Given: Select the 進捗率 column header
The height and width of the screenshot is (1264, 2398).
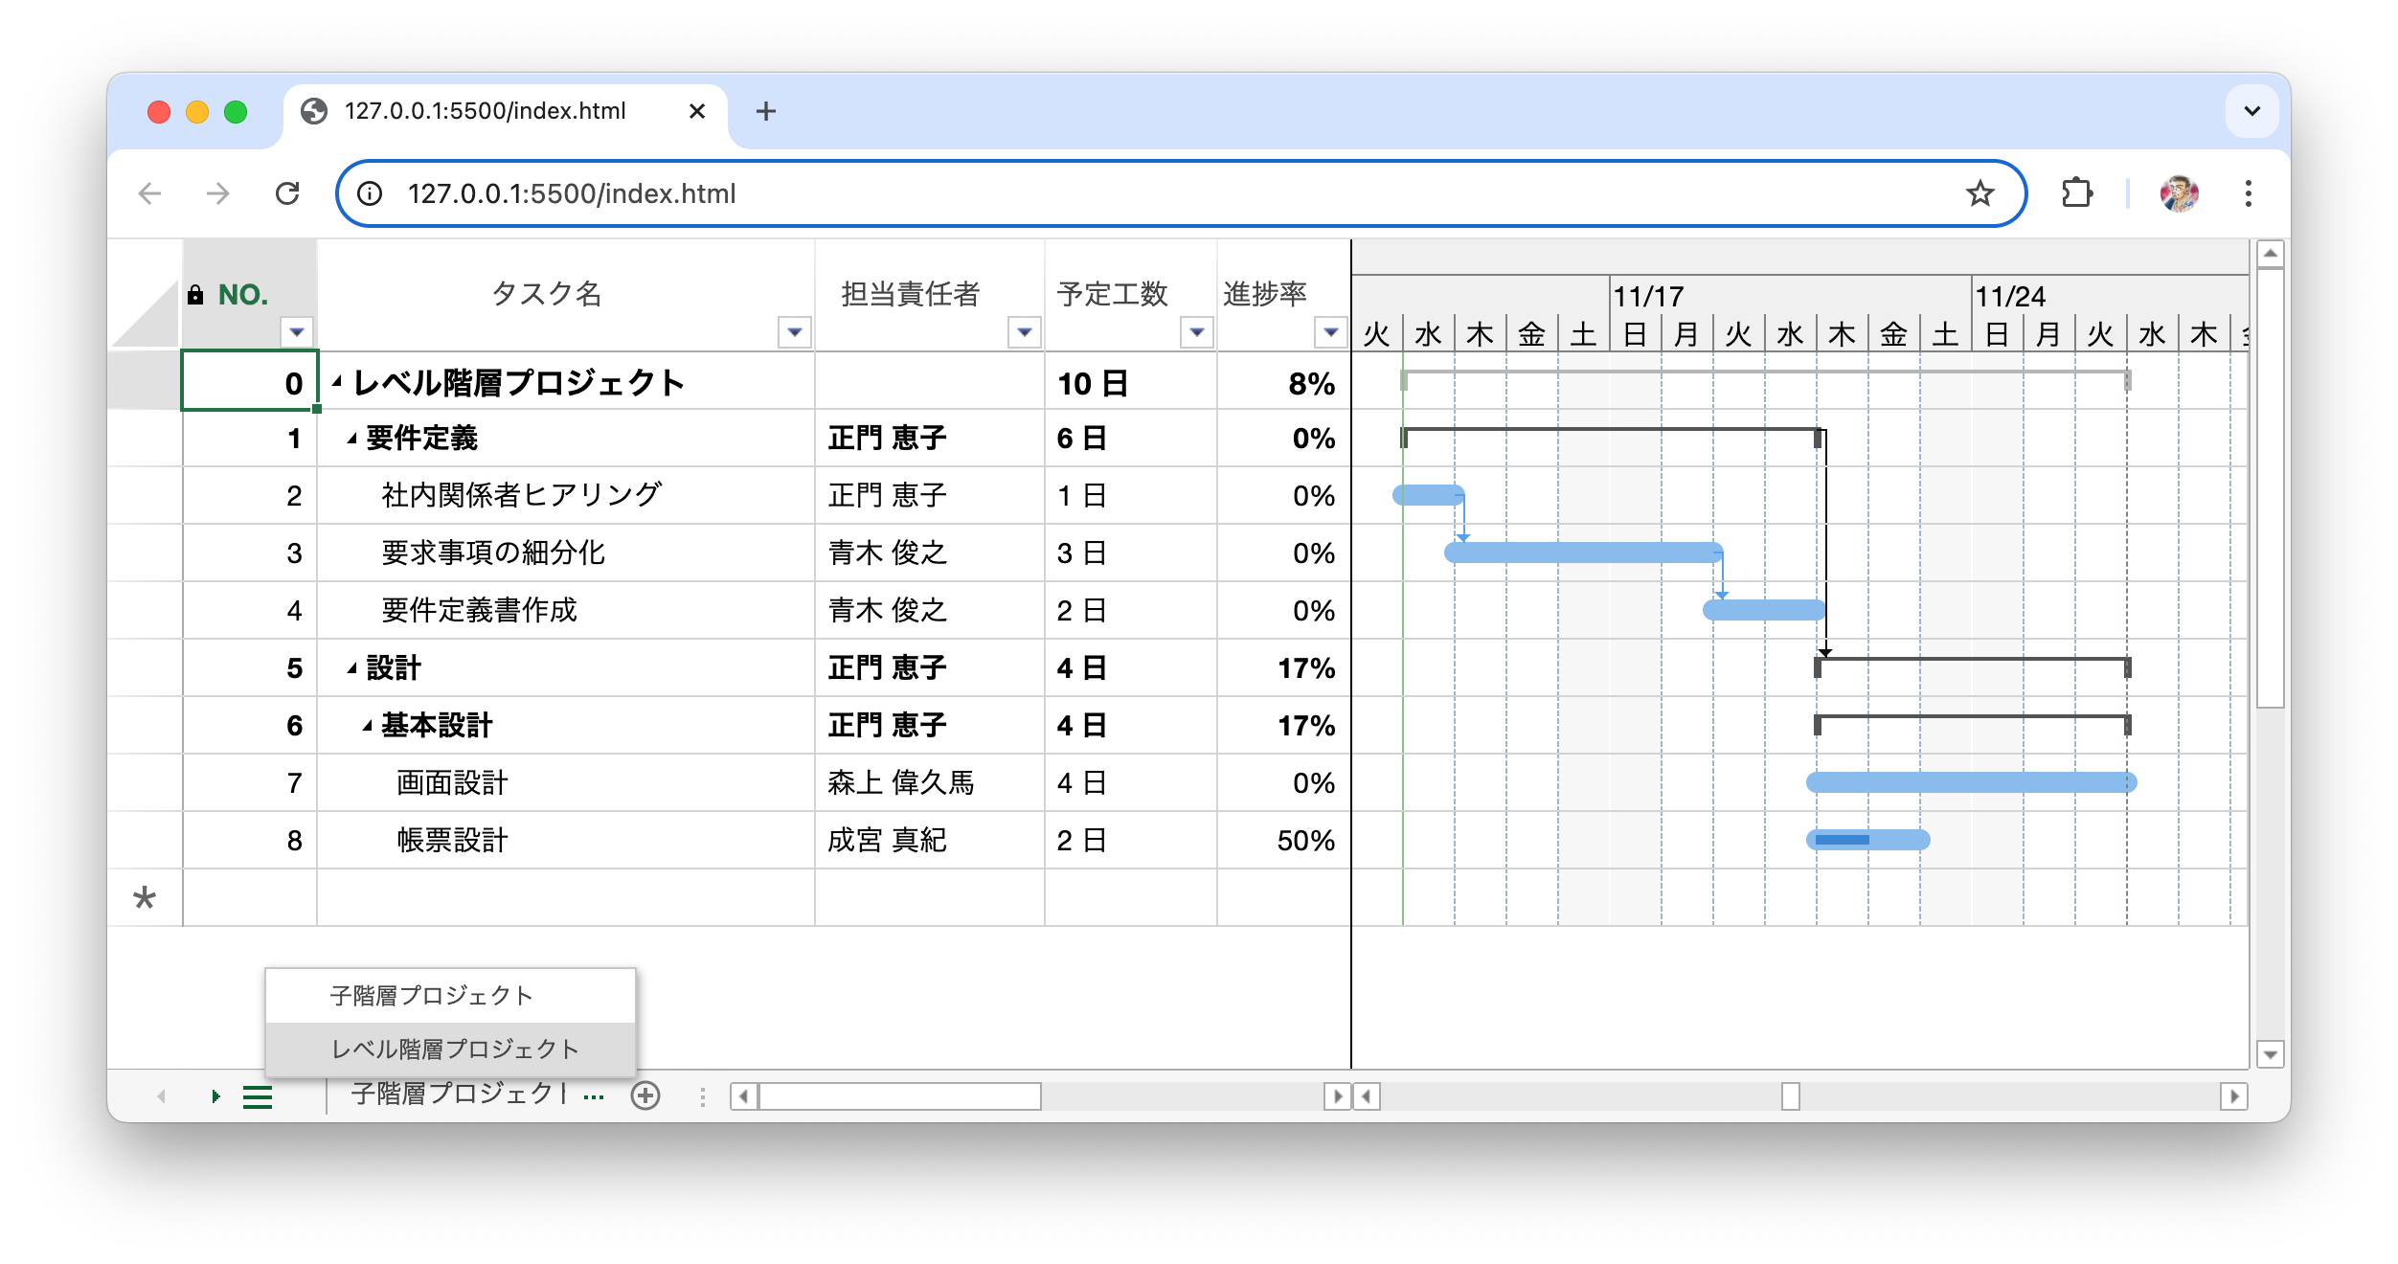Looking at the screenshot, I should 1283,294.
